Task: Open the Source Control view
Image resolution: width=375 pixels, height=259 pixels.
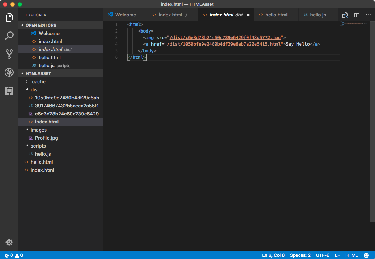Action: click(x=9, y=54)
